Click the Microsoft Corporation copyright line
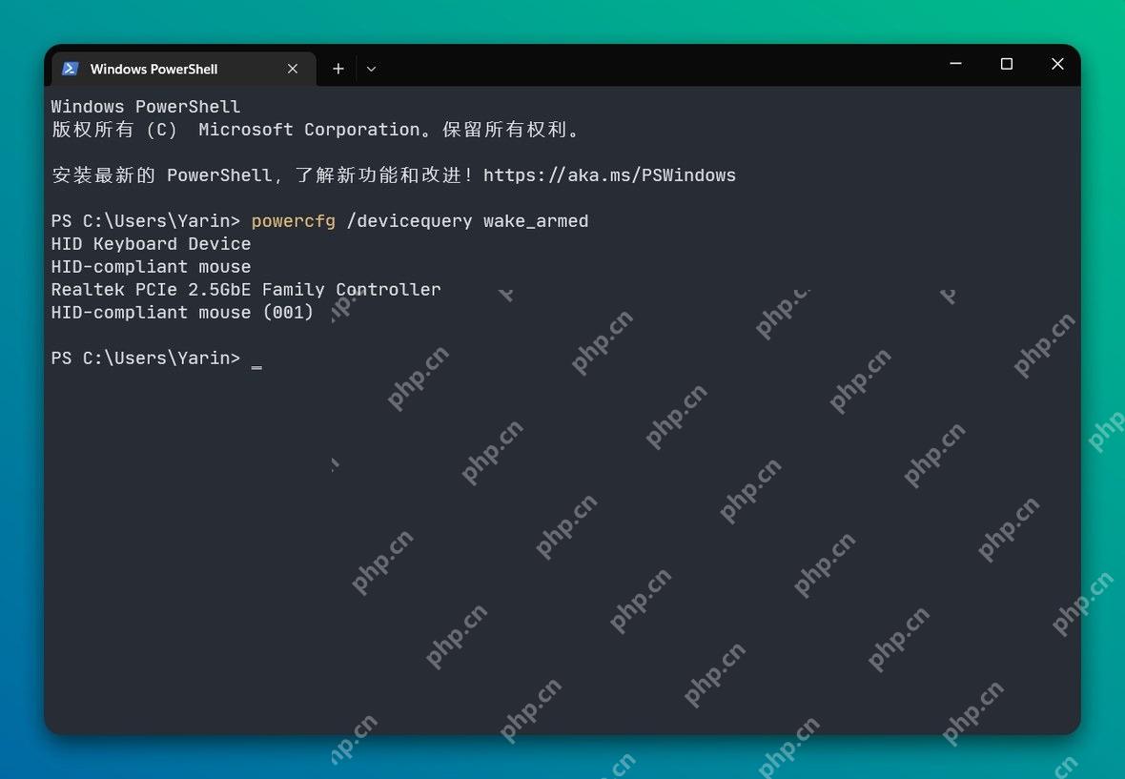Screen dimensions: 1125x779 tap(315, 130)
